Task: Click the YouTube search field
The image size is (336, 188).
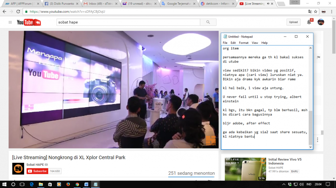Action: 128,22
